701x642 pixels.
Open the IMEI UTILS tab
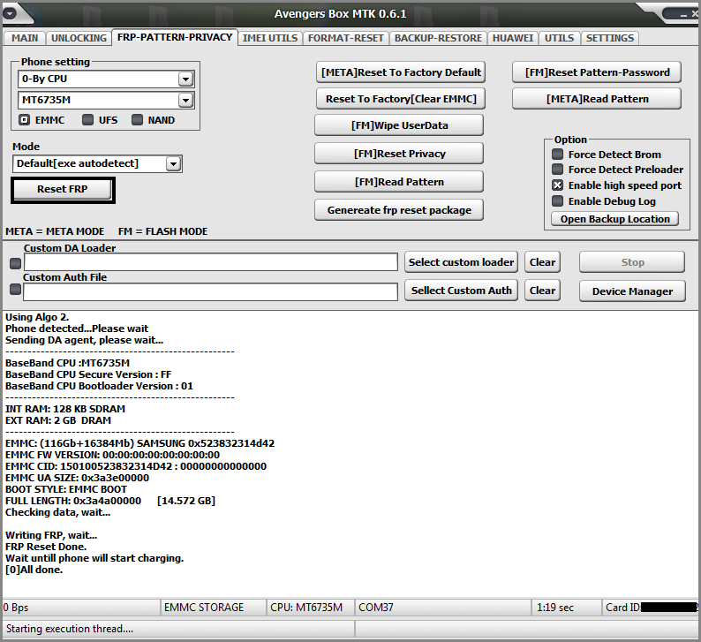tap(270, 38)
